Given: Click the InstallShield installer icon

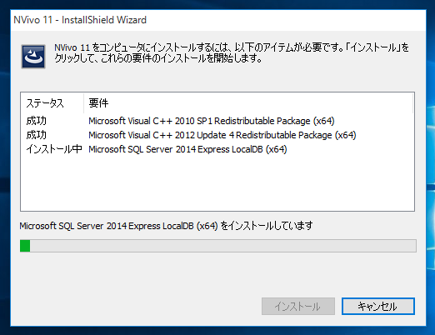Looking at the screenshot, I should (x=33, y=57).
